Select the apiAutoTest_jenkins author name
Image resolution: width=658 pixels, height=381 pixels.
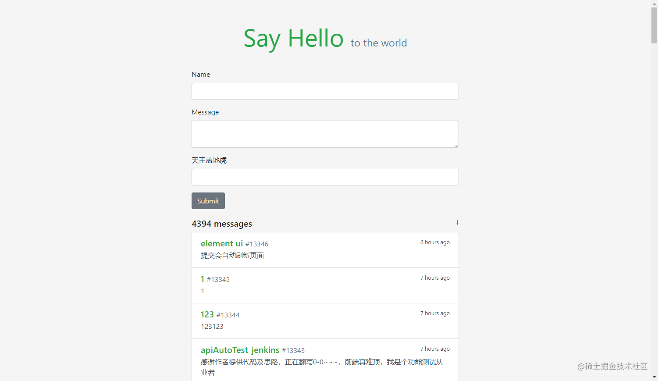(x=240, y=350)
